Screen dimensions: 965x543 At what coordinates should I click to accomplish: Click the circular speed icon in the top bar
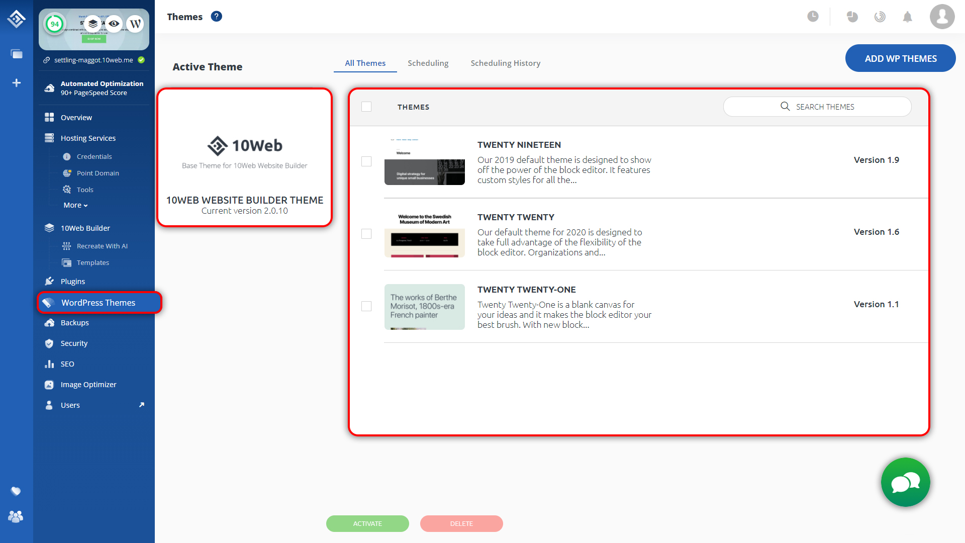pos(880,17)
